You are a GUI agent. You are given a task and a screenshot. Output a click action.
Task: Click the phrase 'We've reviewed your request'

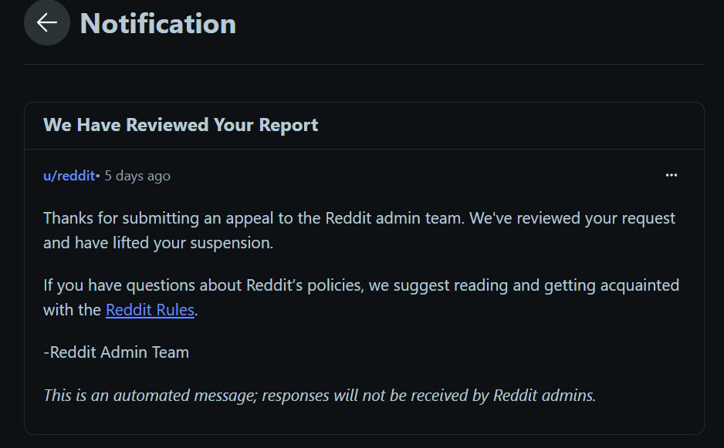click(x=572, y=218)
